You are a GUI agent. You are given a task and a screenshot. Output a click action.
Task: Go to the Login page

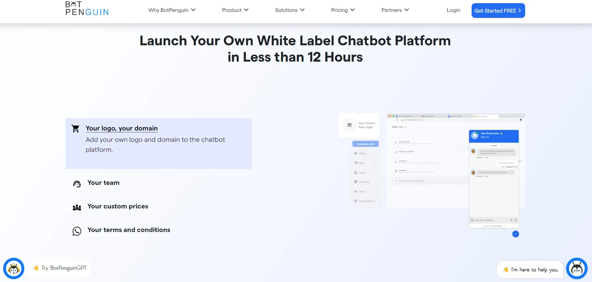click(x=453, y=10)
